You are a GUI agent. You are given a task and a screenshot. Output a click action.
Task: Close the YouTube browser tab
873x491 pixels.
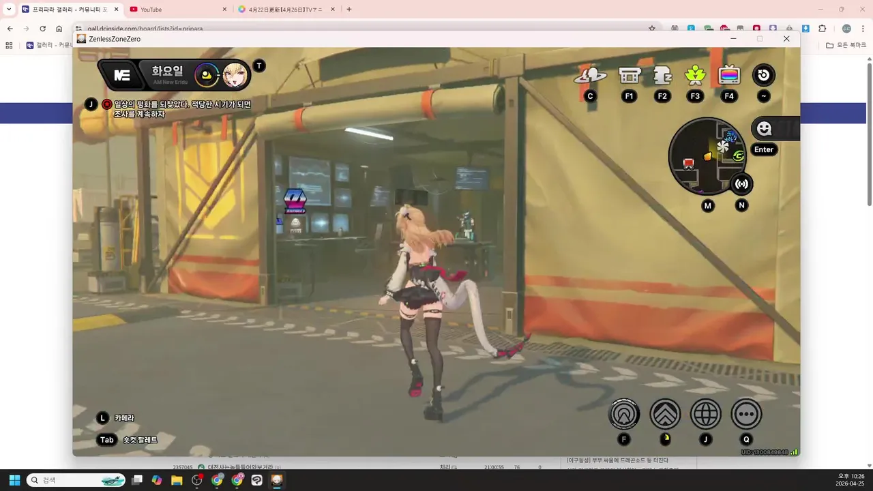[x=224, y=10]
